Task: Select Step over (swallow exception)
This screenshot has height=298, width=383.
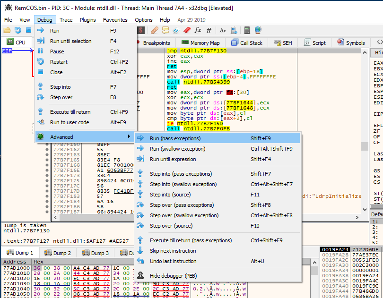Action: (x=218, y=215)
